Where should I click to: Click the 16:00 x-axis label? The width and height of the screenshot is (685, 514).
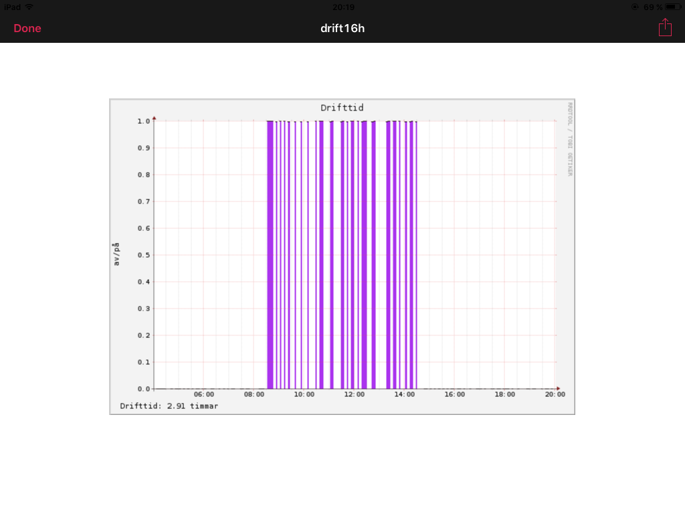455,394
